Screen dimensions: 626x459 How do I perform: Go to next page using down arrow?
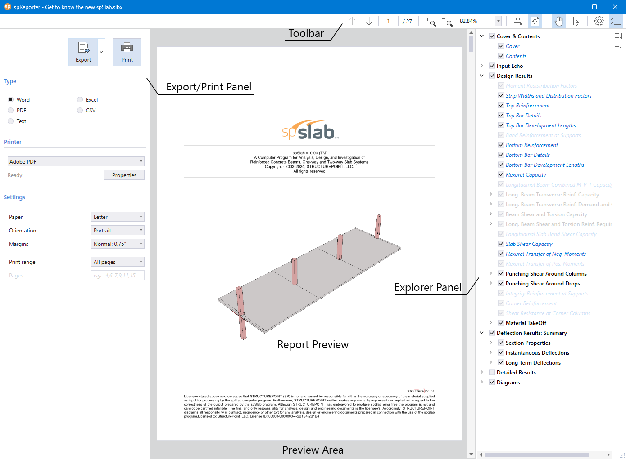point(369,21)
